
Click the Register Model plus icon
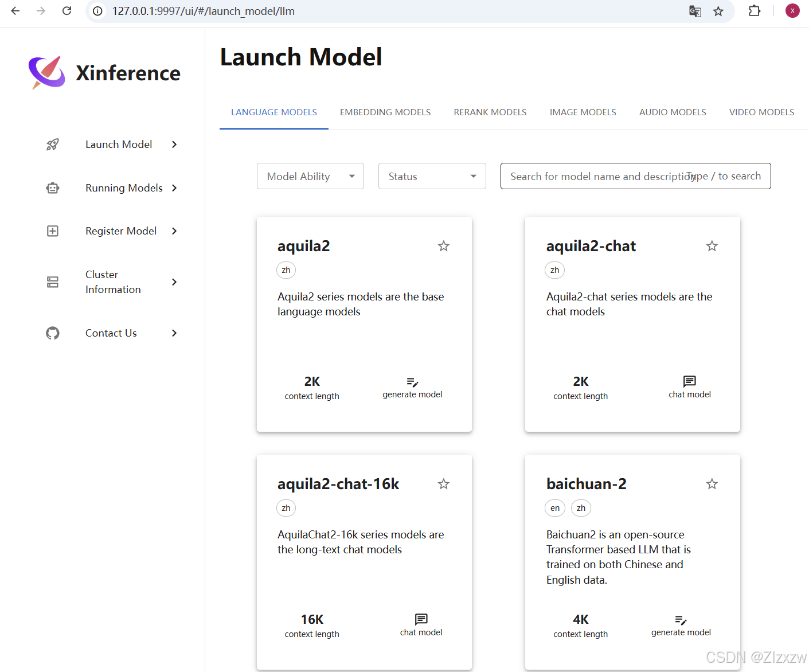point(53,231)
